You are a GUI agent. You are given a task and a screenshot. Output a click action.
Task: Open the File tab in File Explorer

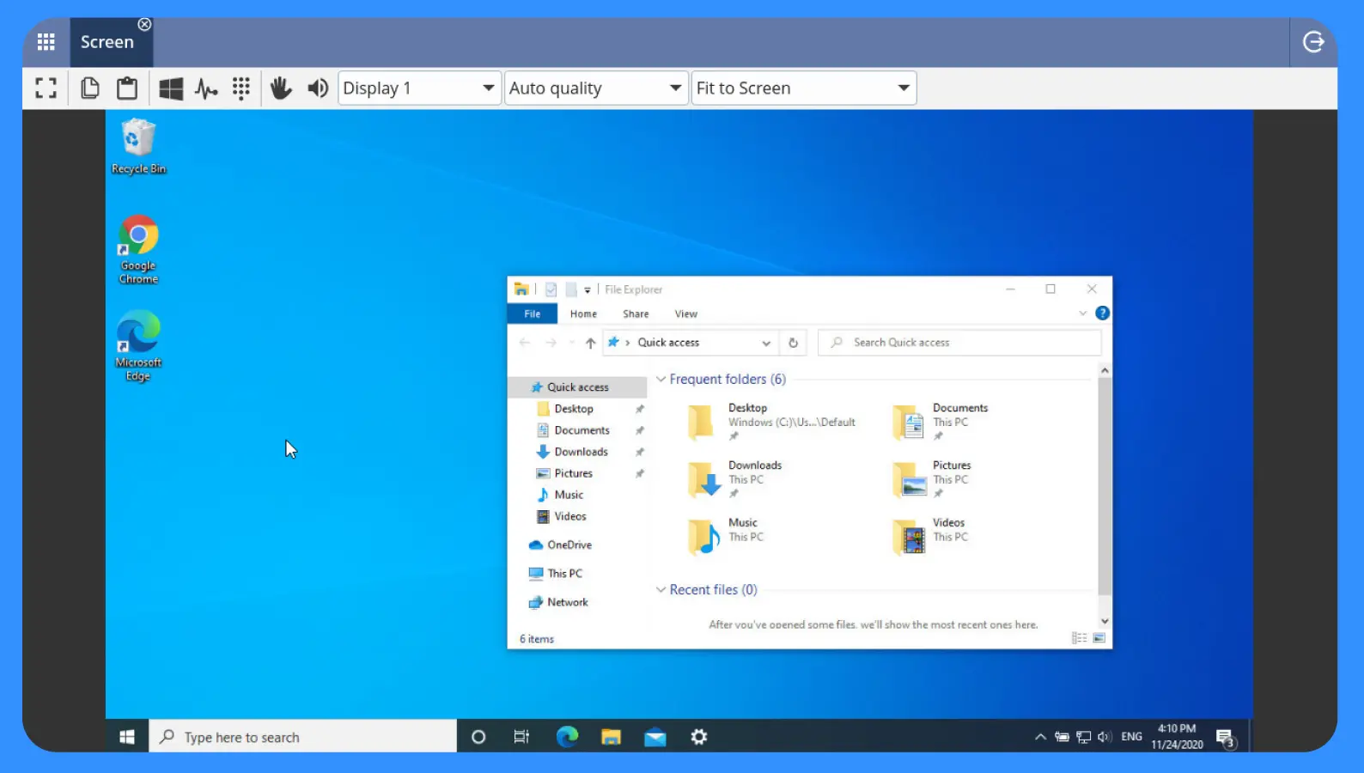533,314
